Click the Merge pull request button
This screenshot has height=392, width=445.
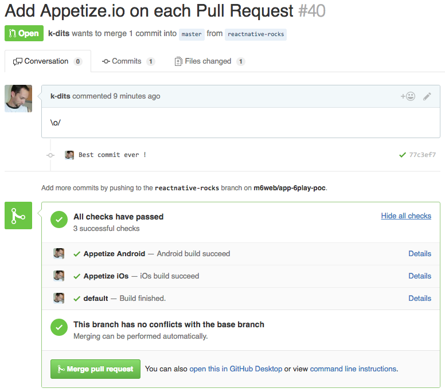tap(95, 369)
